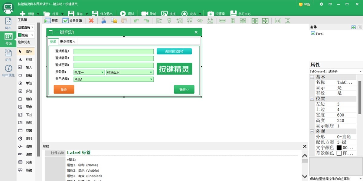This screenshot has width=363, height=181.
Task: Select the 单选 radio button control tool
Action: [25, 83]
